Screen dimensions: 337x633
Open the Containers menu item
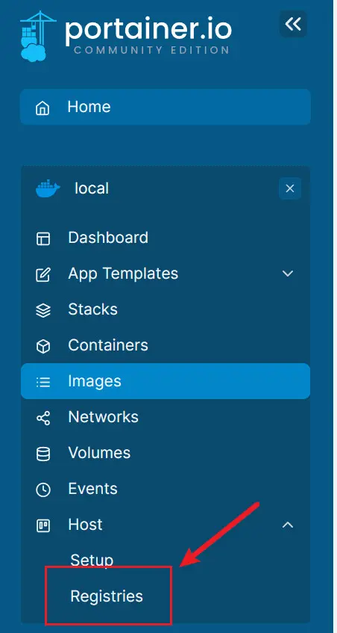pos(166,345)
